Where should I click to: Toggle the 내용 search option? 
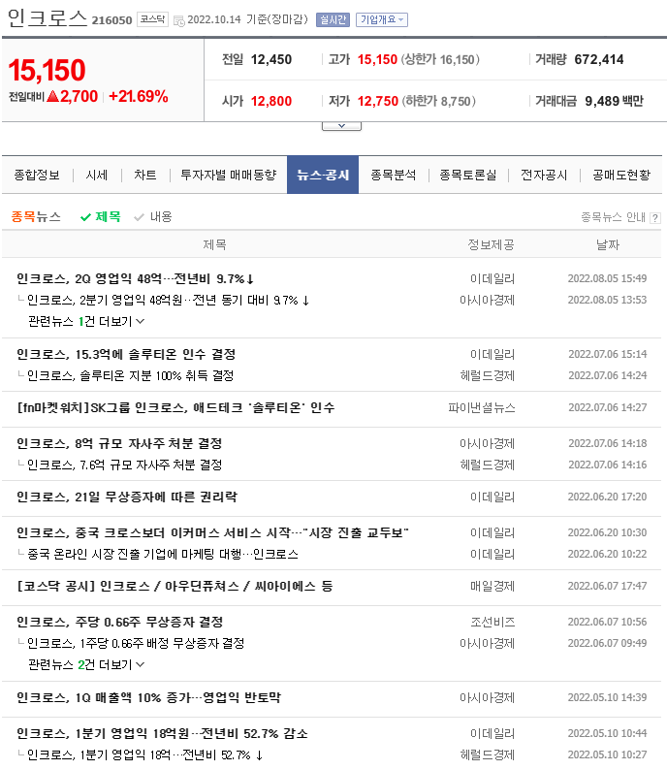[x=153, y=216]
